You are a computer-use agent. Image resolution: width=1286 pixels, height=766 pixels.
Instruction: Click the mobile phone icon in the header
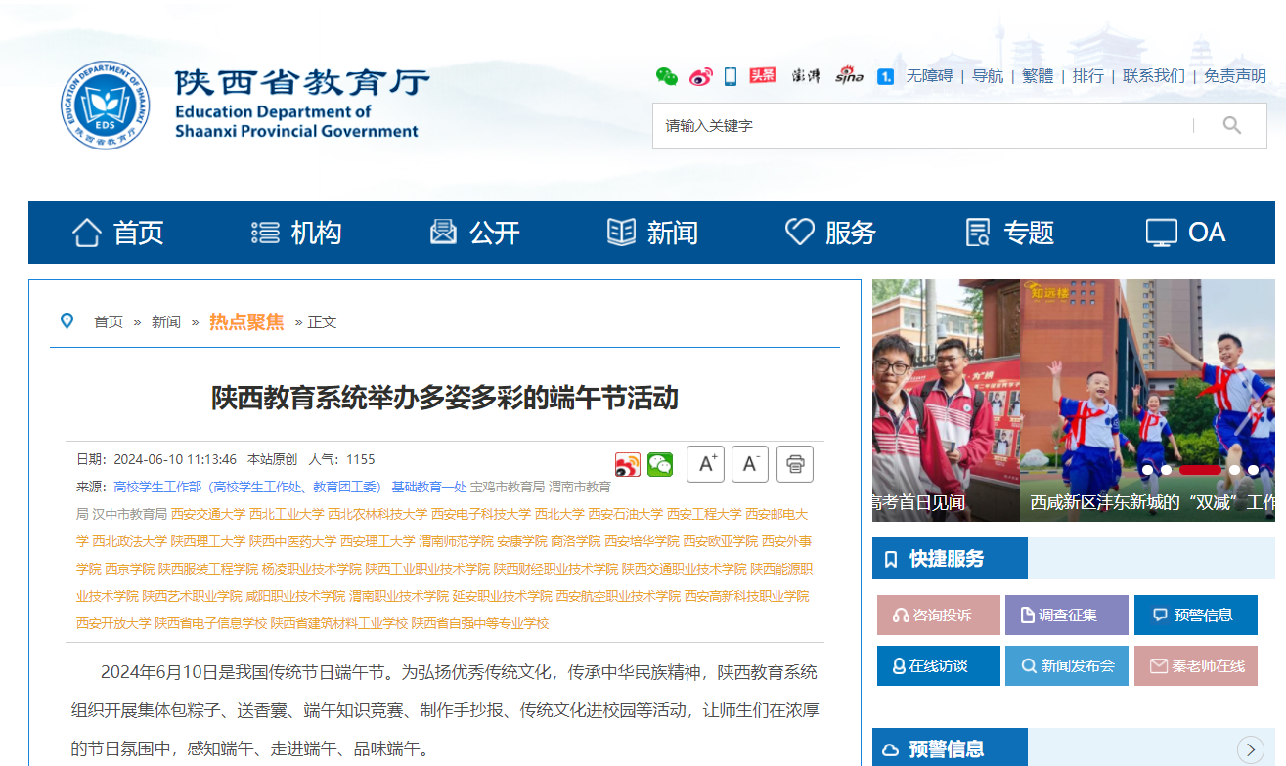[731, 76]
